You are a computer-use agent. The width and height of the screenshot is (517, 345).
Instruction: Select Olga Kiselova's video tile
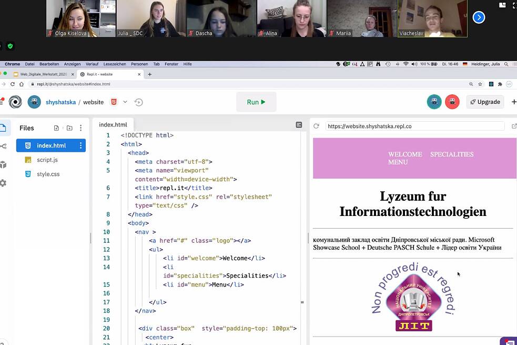tap(81, 18)
